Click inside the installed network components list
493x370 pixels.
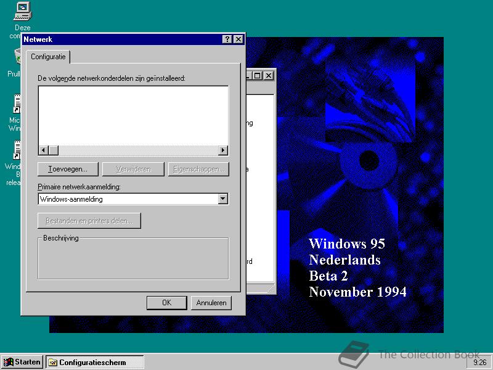133,116
